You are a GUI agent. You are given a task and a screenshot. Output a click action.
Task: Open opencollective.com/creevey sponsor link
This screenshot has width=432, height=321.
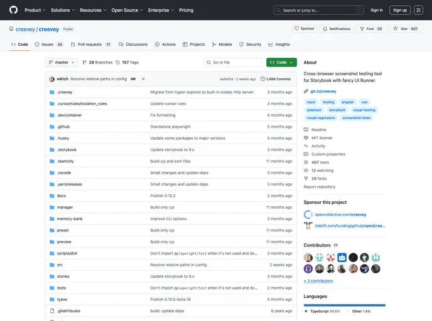pos(340,214)
